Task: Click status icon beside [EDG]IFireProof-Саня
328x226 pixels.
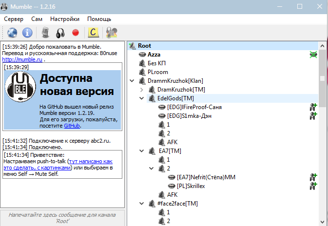Action: click(x=313, y=107)
